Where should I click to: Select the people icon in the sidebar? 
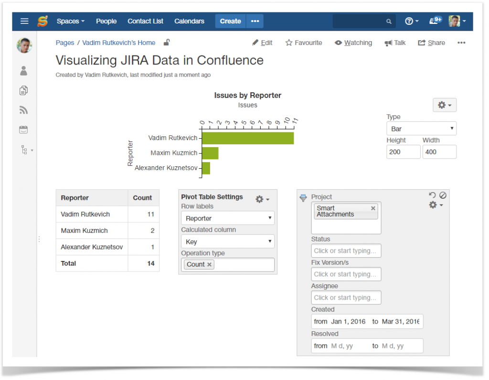(23, 71)
